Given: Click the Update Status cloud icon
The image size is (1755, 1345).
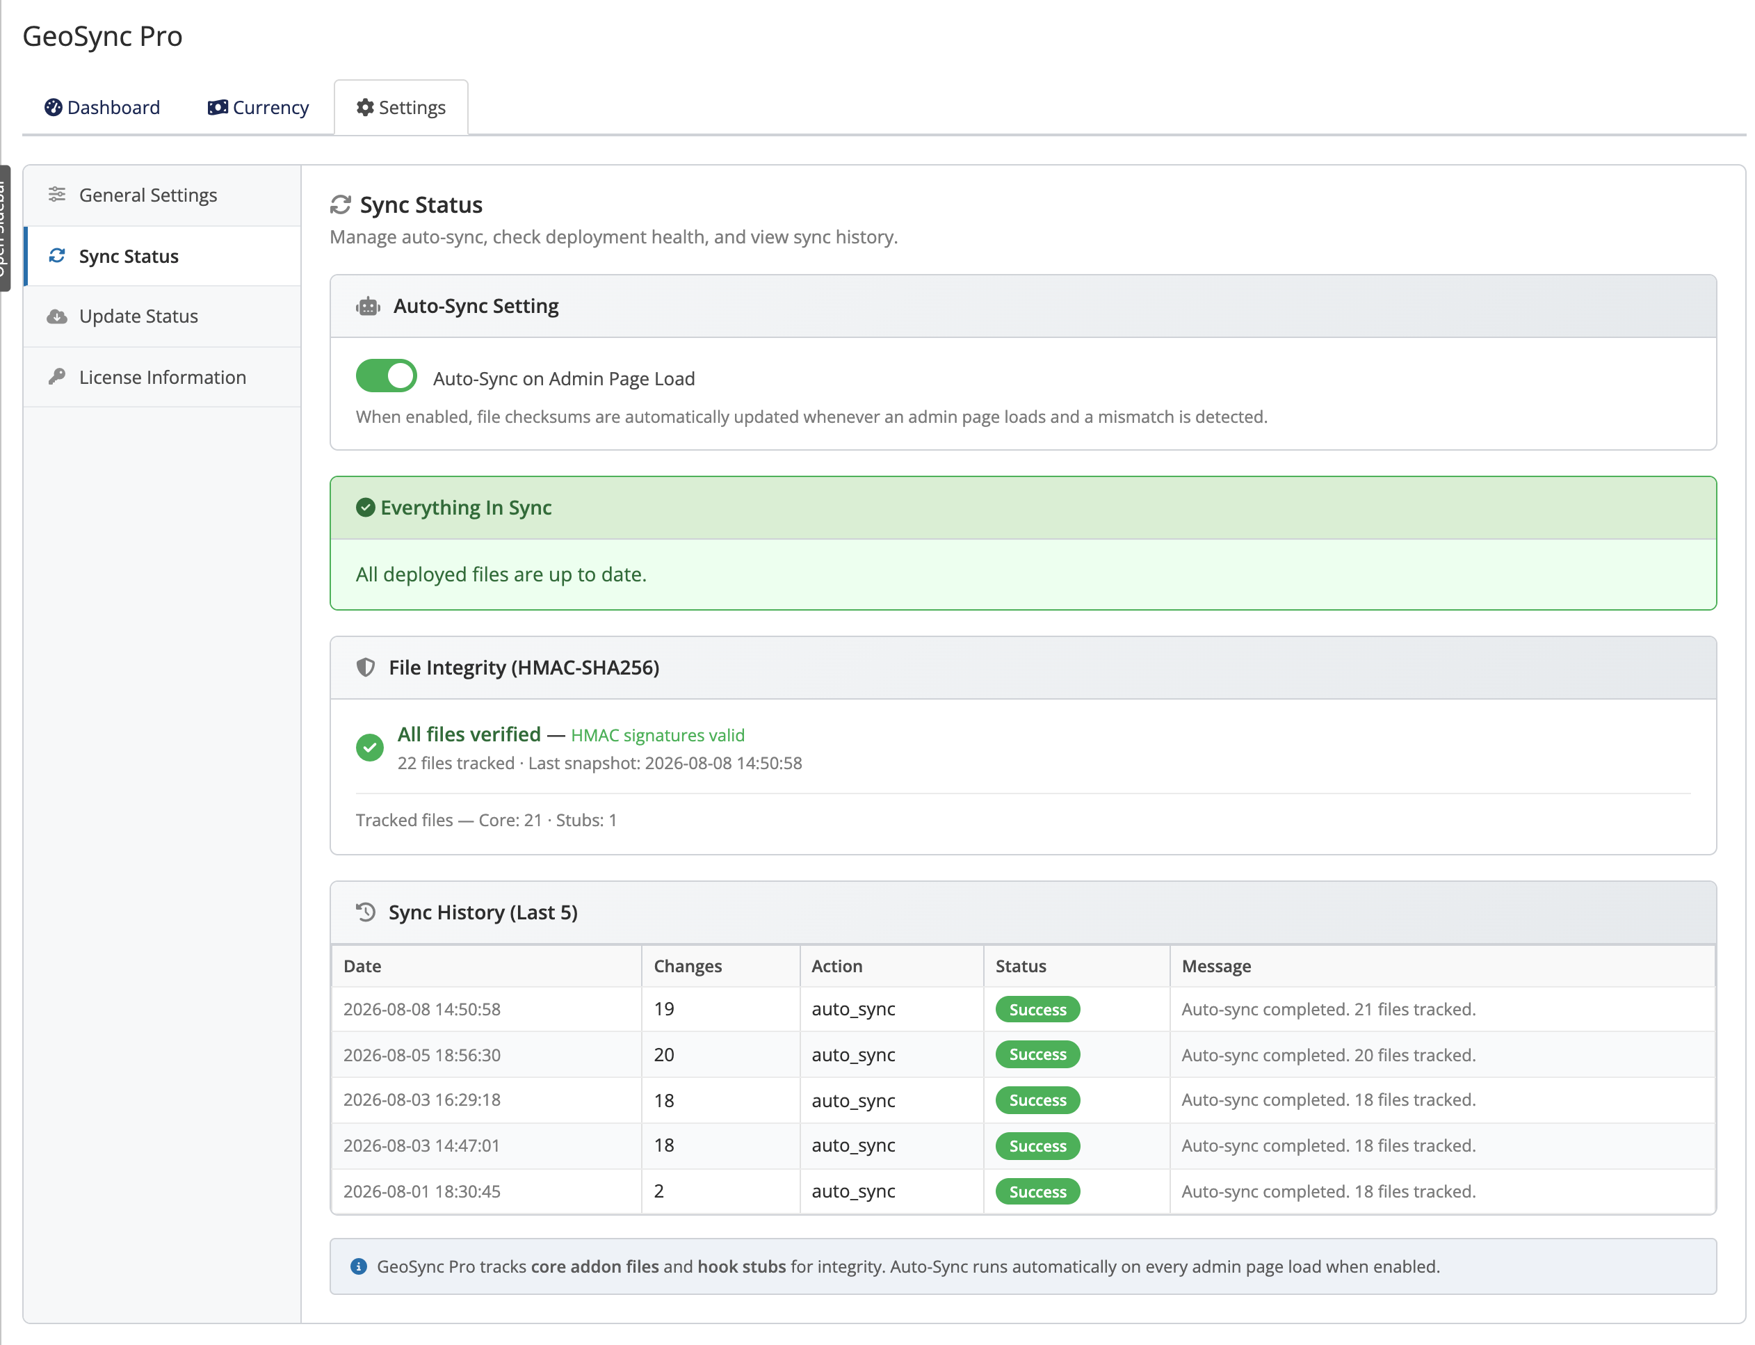Looking at the screenshot, I should pyautogui.click(x=57, y=316).
